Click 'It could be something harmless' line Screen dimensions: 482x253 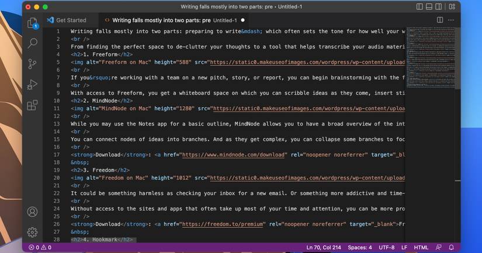pyautogui.click(x=238, y=193)
